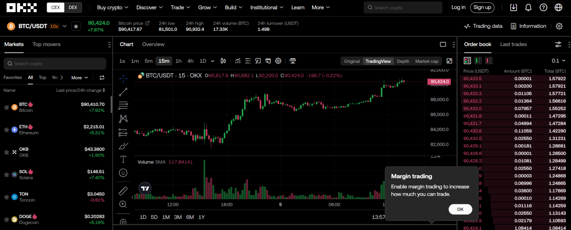Screen dimensions: 571x230
Task: Open the language globe icon
Action: [558, 7]
